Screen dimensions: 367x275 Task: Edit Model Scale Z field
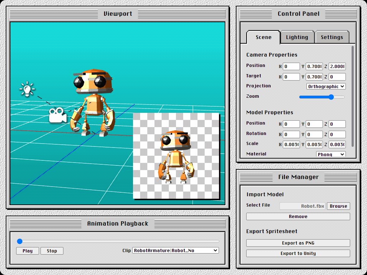[x=337, y=145]
